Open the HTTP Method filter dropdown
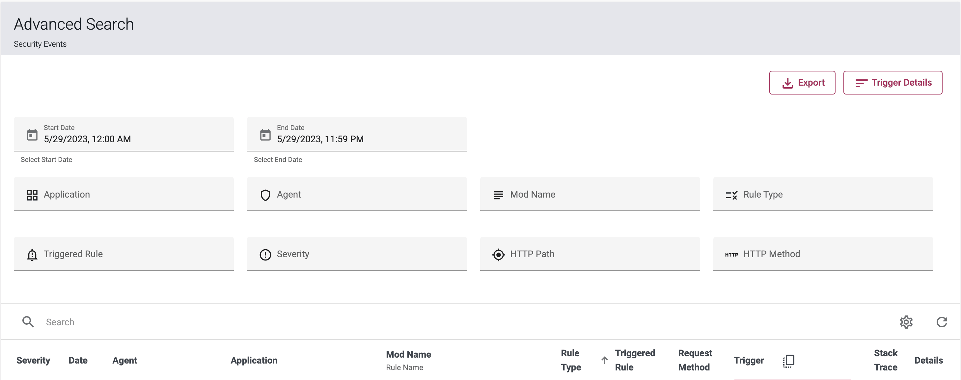This screenshot has width=961, height=380. tap(823, 254)
